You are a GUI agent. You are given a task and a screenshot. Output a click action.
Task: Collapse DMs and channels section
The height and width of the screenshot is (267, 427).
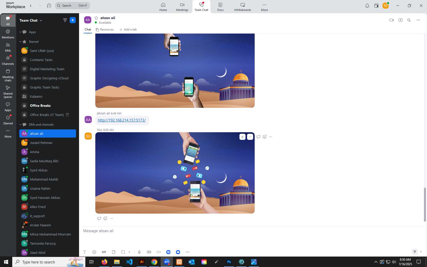20,125
